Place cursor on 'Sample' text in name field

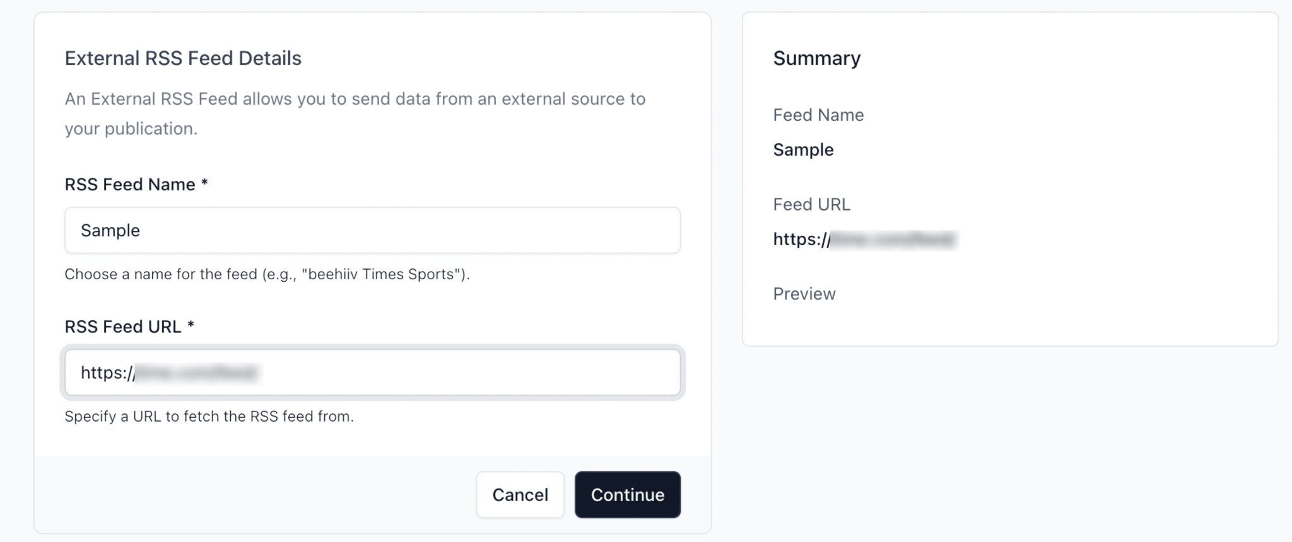tap(110, 230)
